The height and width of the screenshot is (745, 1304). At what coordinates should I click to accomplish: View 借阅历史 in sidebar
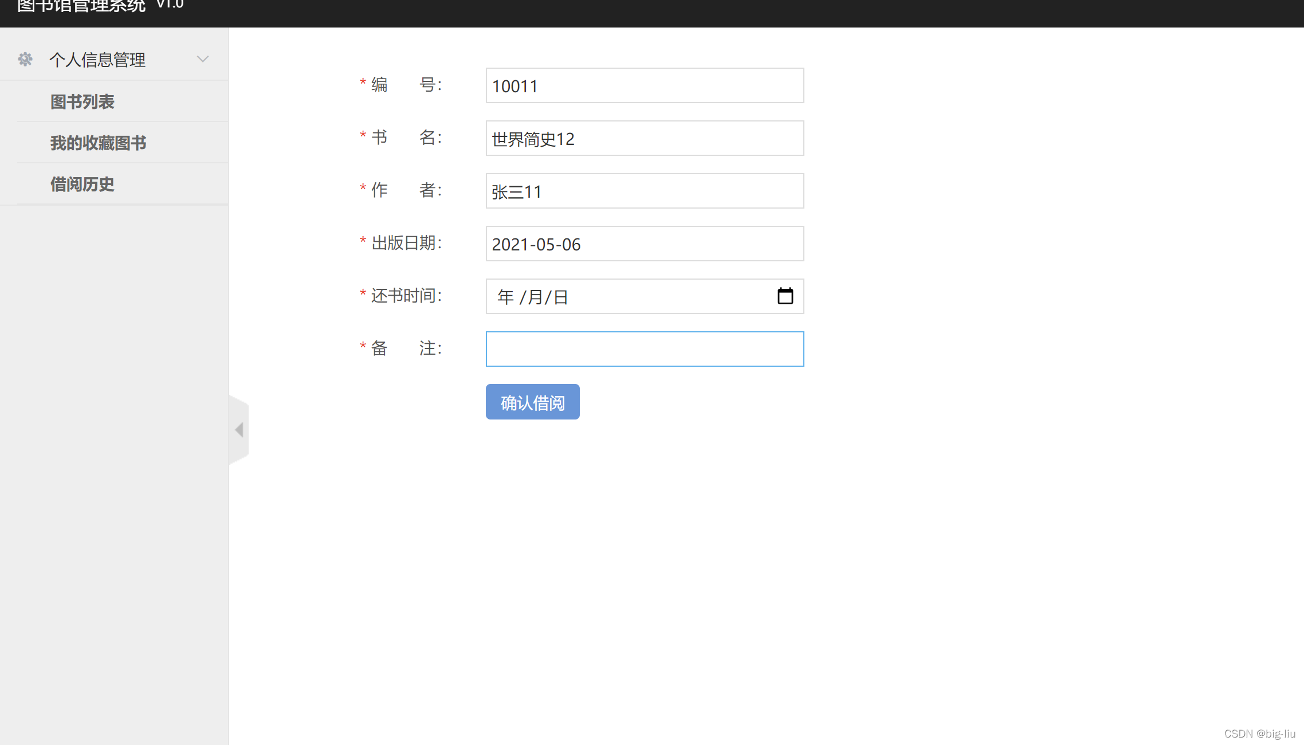tap(83, 184)
